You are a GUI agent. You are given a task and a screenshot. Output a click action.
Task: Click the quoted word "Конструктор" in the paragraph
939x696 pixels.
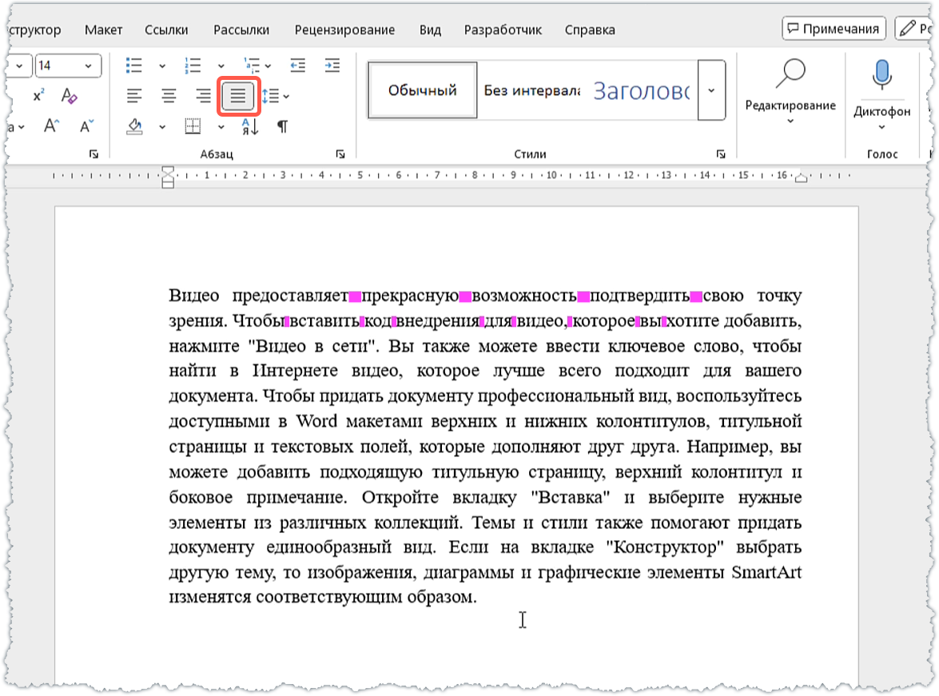pos(665,547)
